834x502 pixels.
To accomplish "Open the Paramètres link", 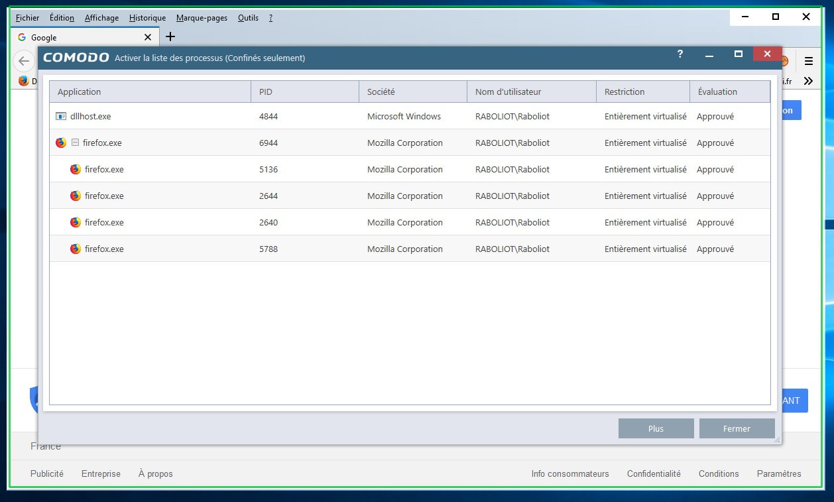I will 779,473.
